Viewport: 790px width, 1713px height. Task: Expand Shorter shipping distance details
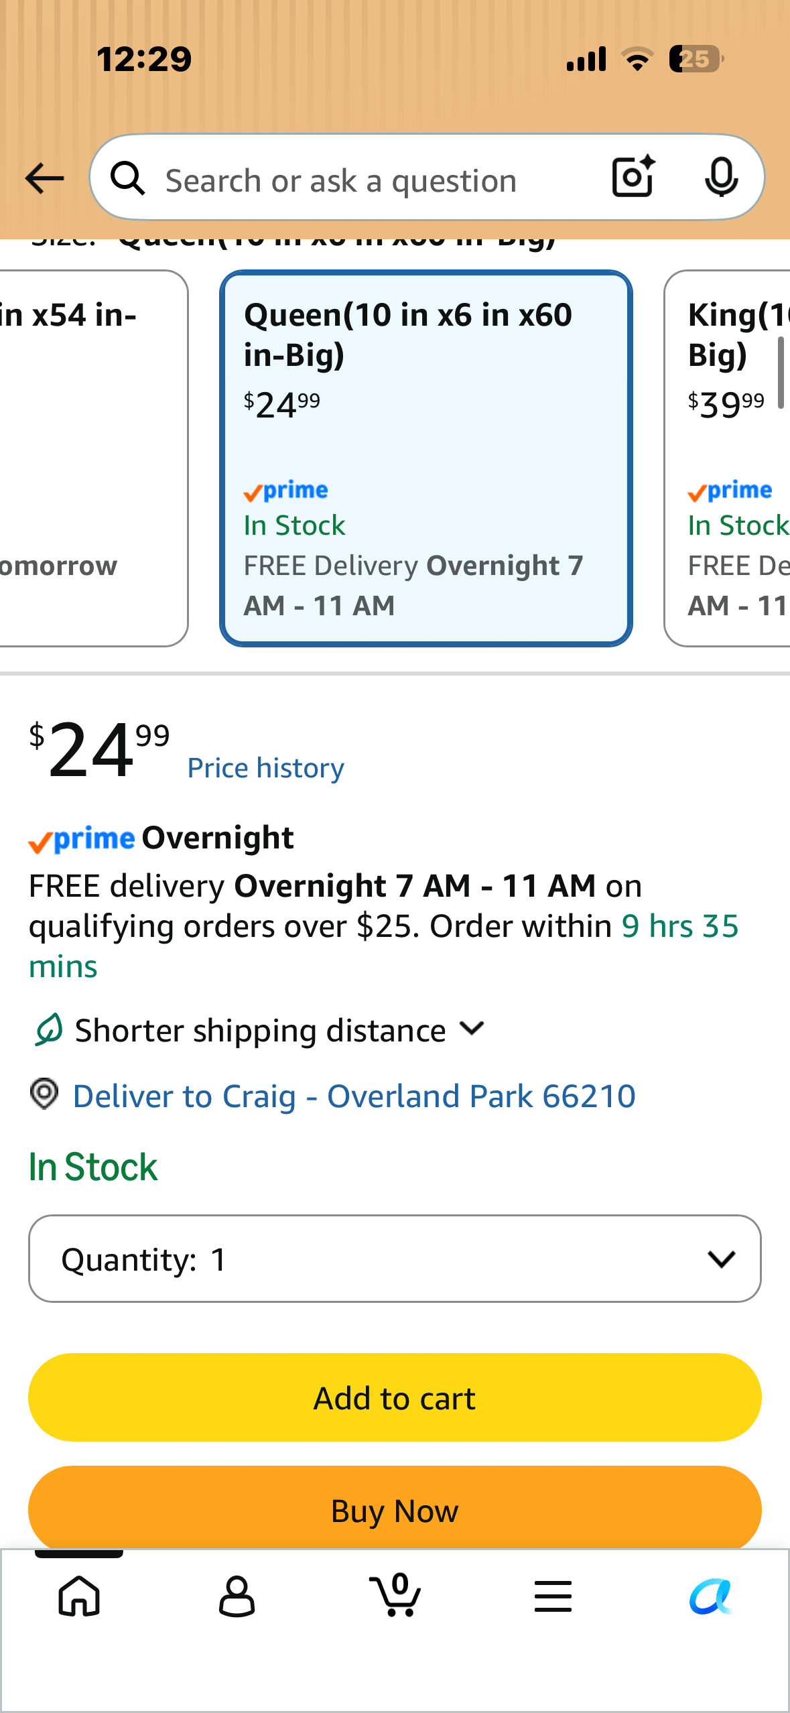tap(259, 1030)
